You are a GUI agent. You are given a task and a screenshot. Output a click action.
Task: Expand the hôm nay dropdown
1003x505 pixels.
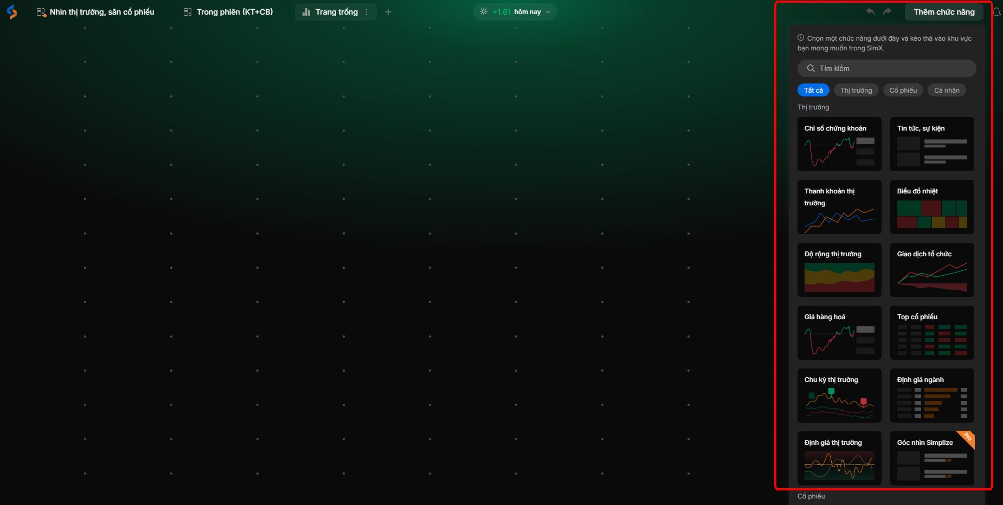548,12
